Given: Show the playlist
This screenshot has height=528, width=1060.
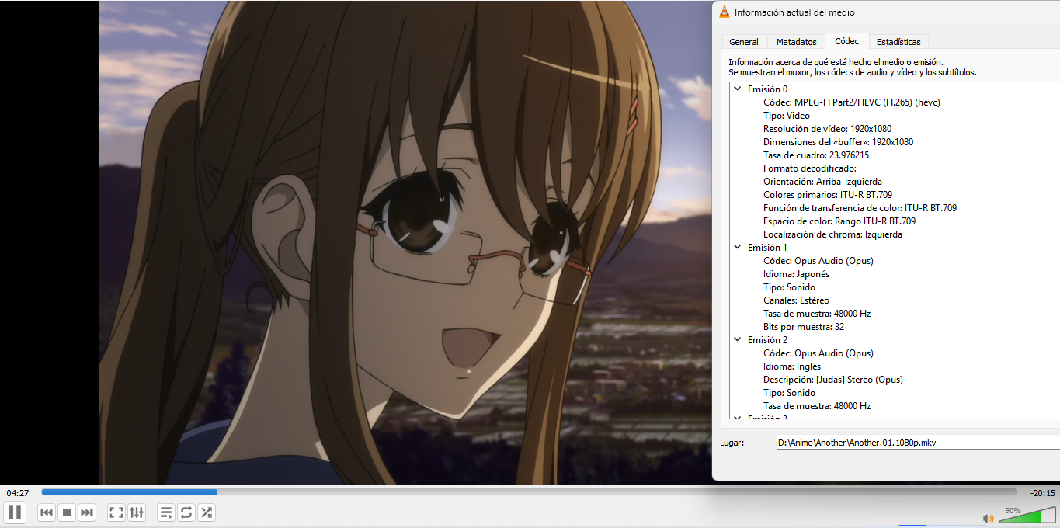Looking at the screenshot, I should tap(166, 512).
